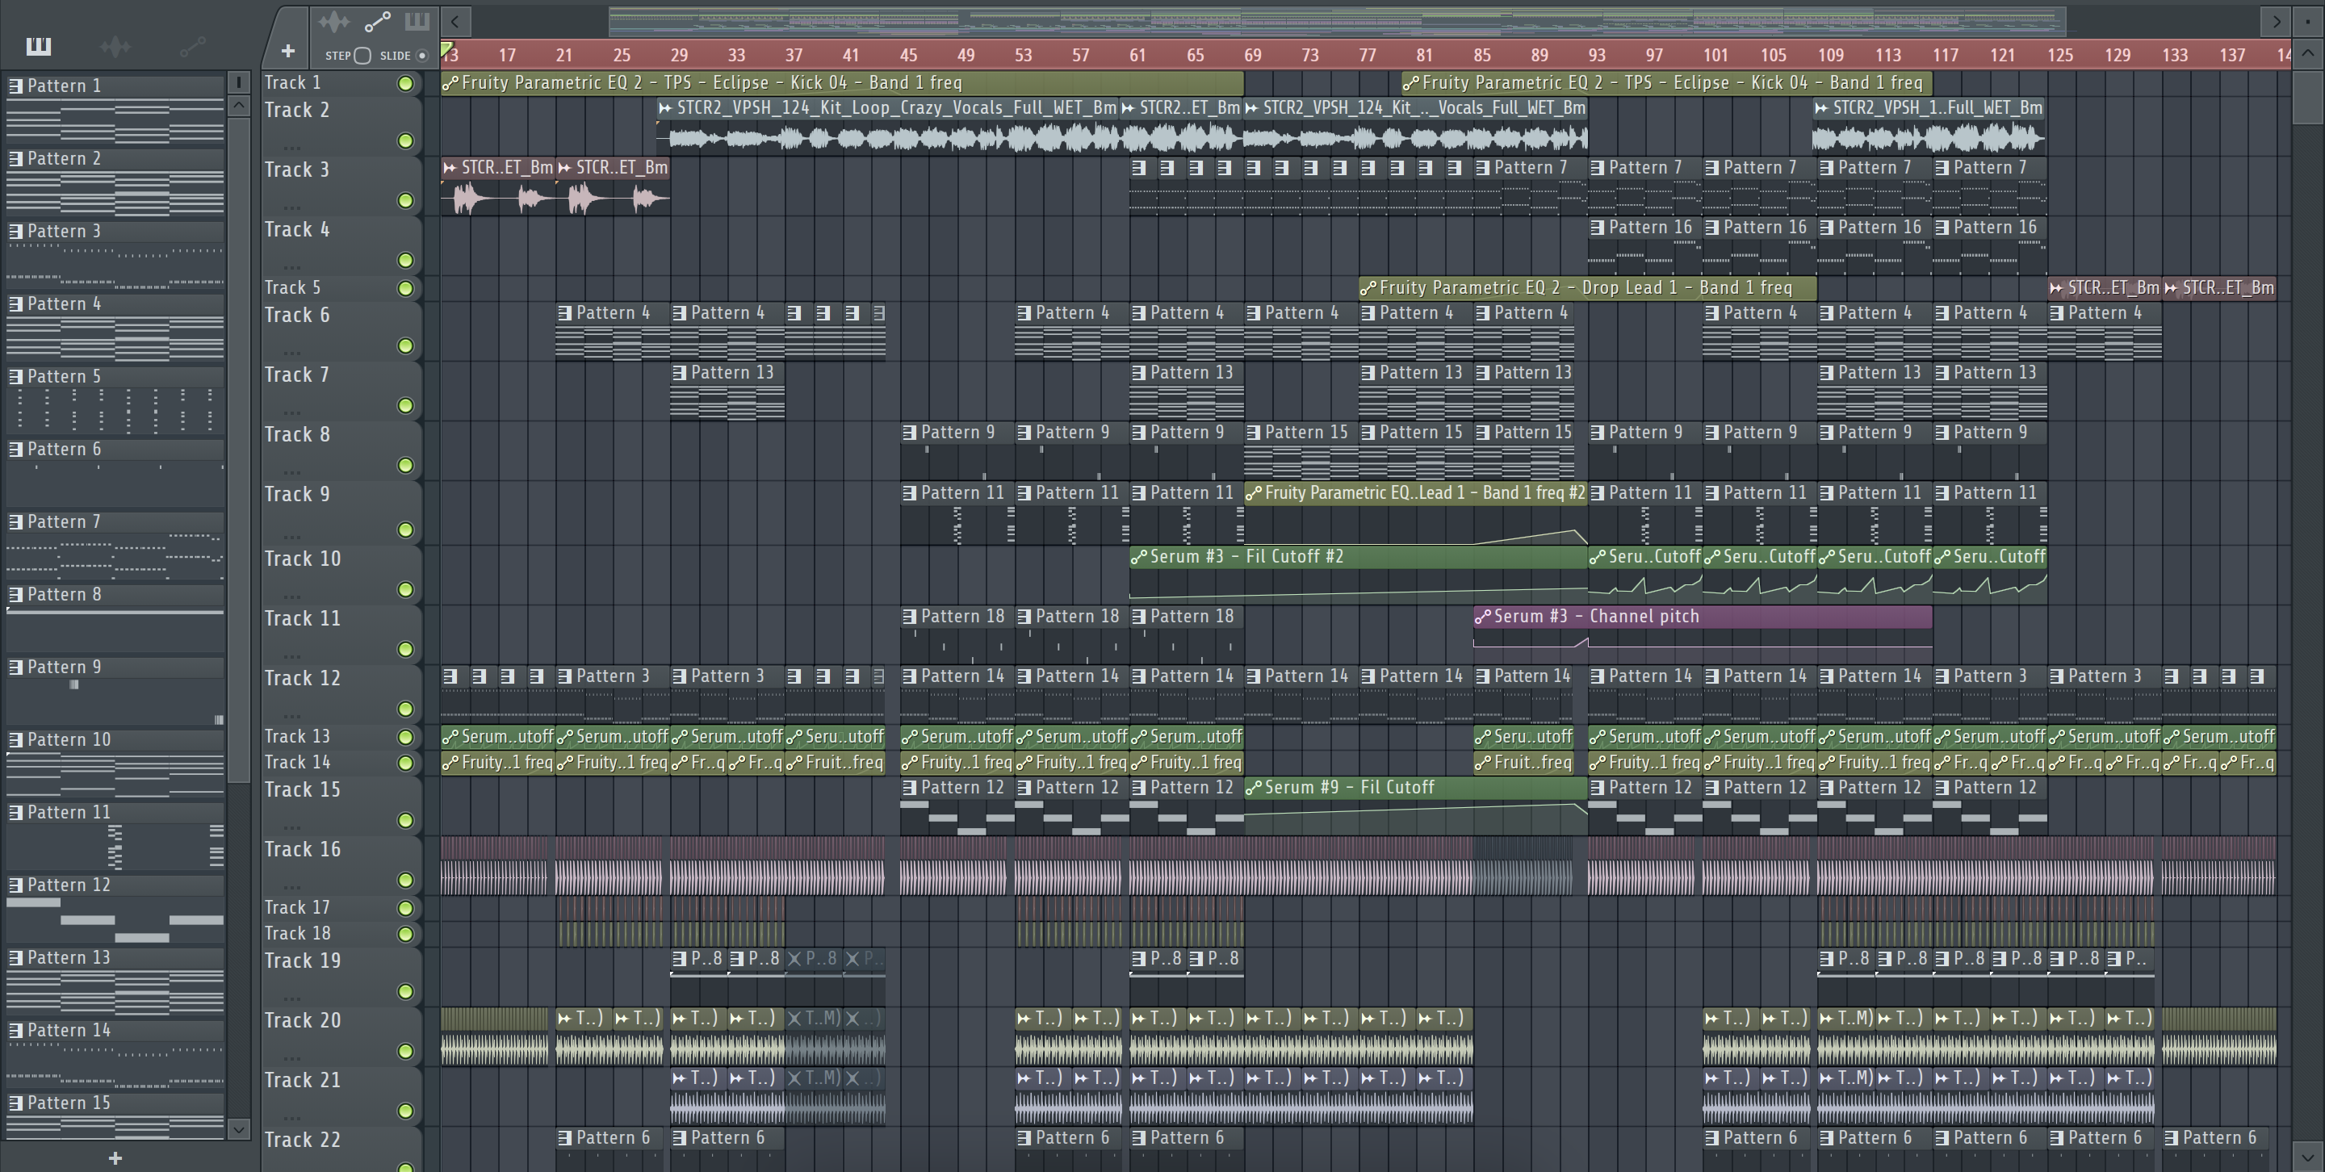Open clip icon of first Pattern 18 on Track 11
Image resolution: width=2325 pixels, height=1172 pixels.
910,617
